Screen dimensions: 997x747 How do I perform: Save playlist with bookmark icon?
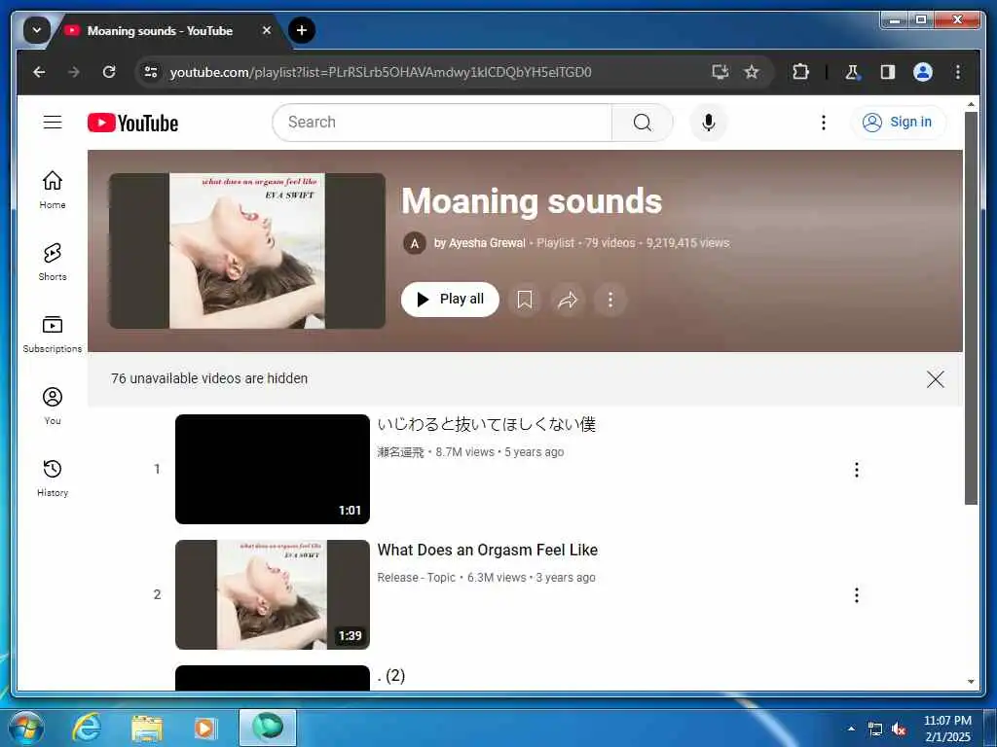(525, 300)
